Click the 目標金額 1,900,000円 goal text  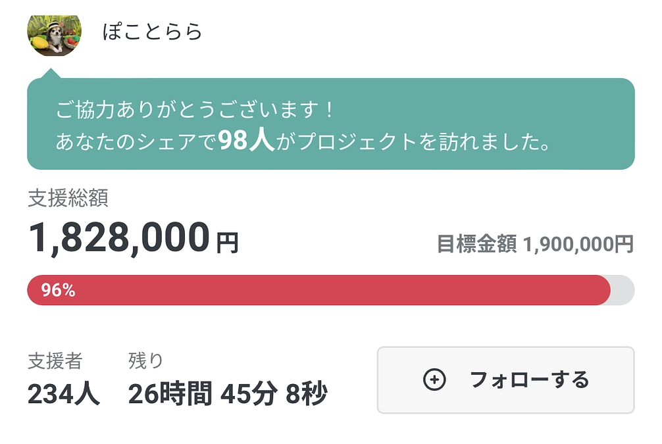click(x=535, y=242)
